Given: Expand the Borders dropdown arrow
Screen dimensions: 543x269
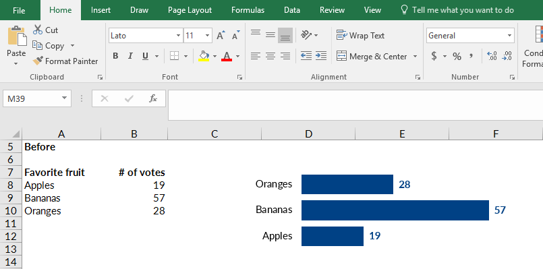Looking at the screenshot, I should click(185, 56).
